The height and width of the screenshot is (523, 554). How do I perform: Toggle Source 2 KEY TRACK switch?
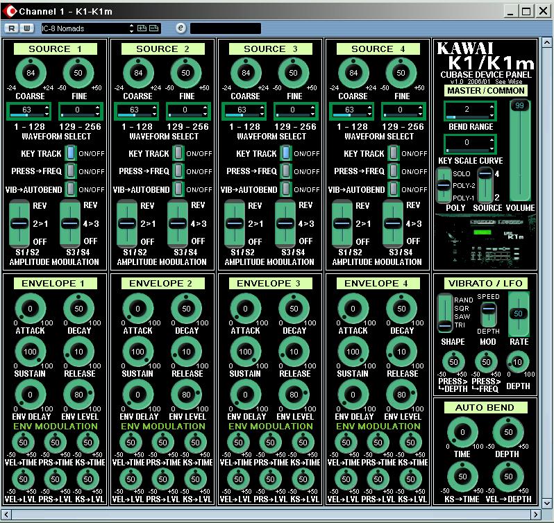(178, 153)
